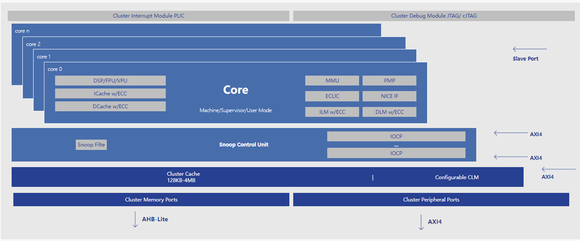Screen dimensions: 580x241
Task: Select the Cluster Debug Module JTAG/cJTAG bar
Action: pyautogui.click(x=434, y=16)
